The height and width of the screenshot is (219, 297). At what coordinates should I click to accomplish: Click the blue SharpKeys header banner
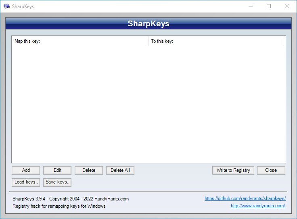click(148, 23)
